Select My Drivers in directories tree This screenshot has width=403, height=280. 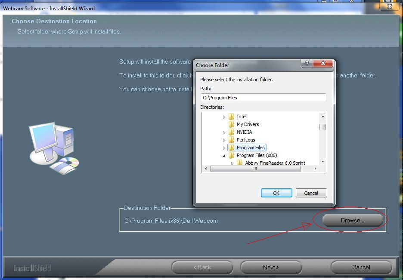coord(248,124)
